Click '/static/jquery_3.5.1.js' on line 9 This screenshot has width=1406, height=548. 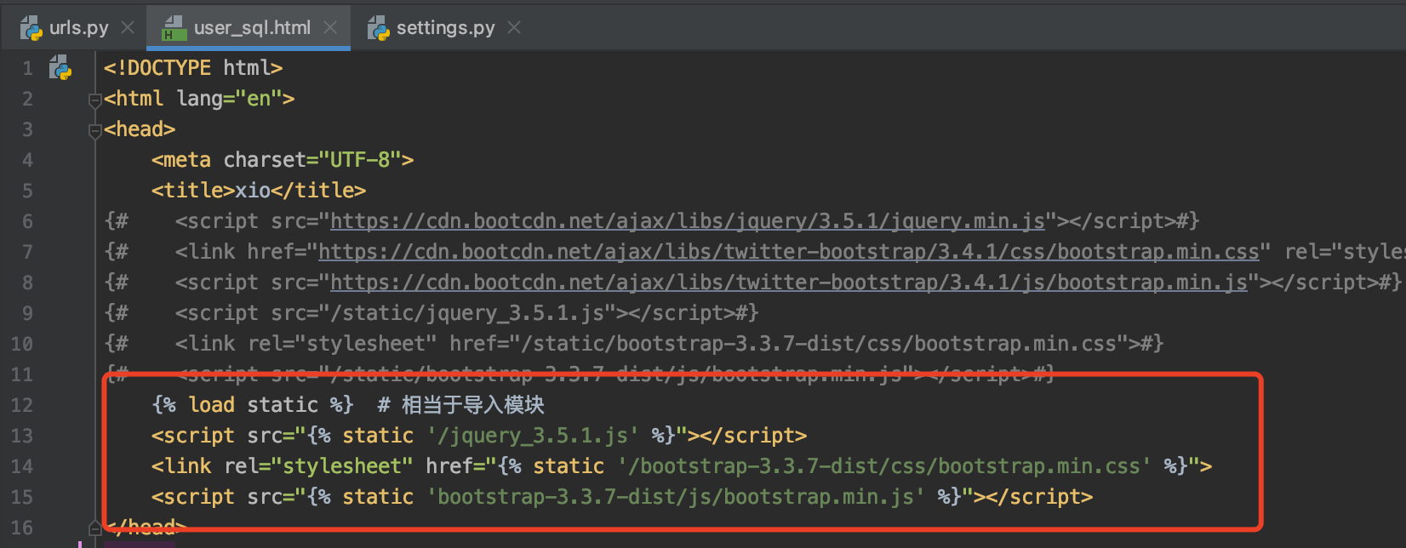click(466, 313)
